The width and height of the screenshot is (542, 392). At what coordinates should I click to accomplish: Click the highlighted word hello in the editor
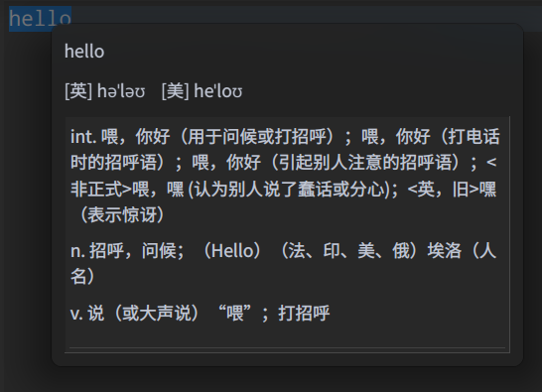tap(40, 18)
